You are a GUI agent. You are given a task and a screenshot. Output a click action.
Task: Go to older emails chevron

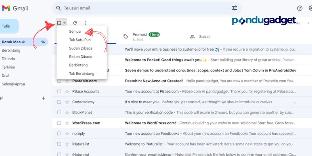[x=308, y=23]
